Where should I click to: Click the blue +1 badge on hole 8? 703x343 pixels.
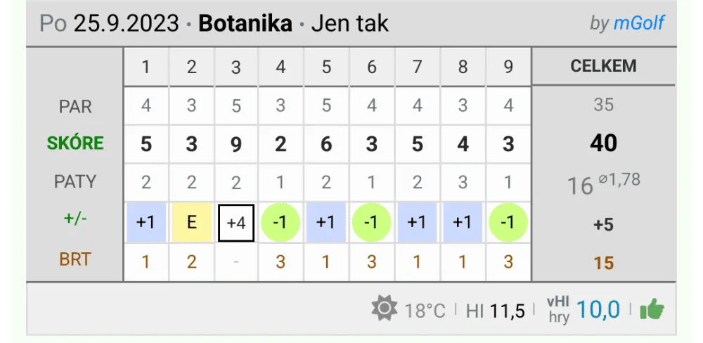463,222
